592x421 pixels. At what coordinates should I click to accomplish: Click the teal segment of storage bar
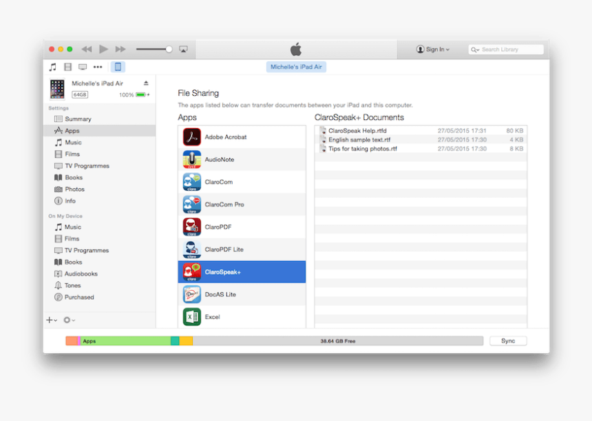(175, 341)
